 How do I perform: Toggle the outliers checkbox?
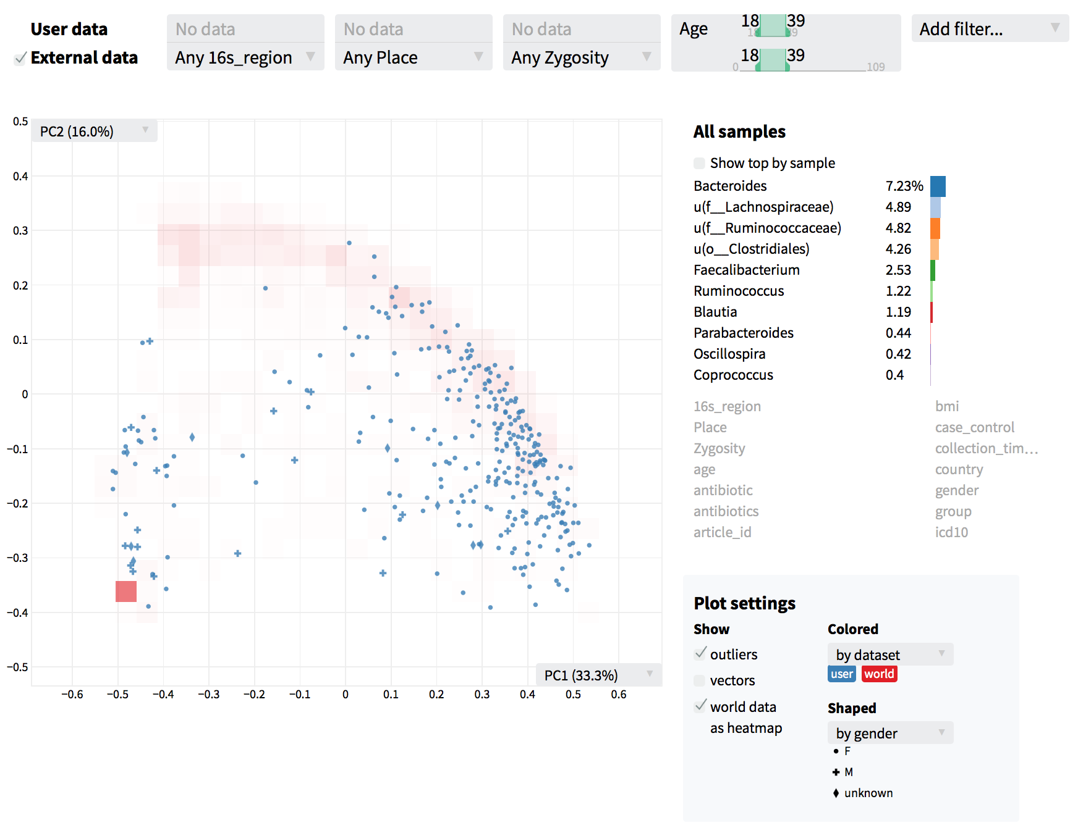click(x=700, y=653)
